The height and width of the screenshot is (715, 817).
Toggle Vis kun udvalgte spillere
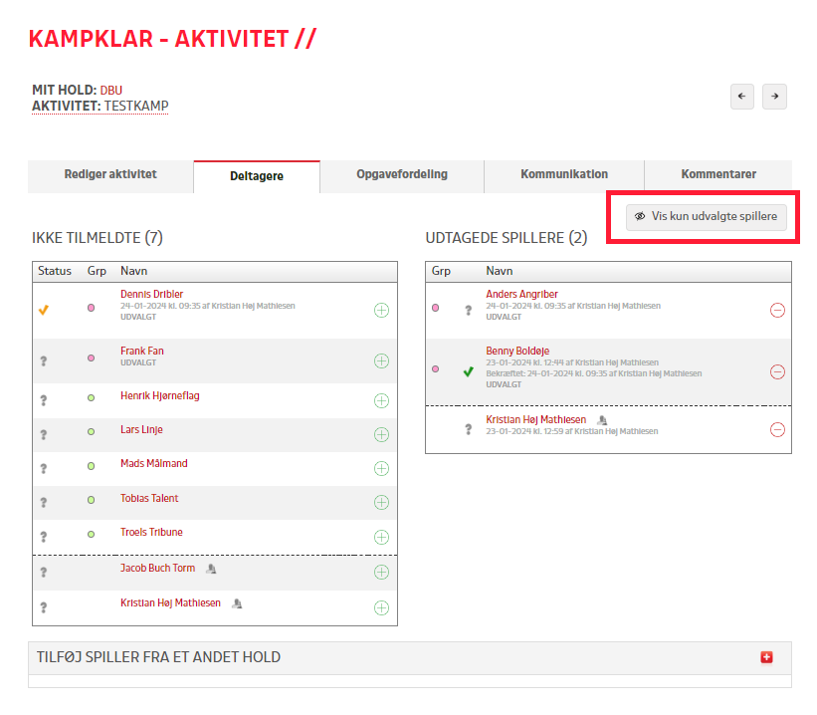[x=707, y=216]
